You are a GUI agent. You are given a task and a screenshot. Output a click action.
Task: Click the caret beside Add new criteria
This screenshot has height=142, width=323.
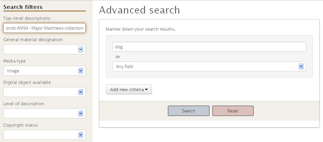pos(146,90)
